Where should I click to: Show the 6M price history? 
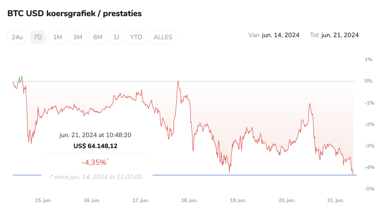pos(98,37)
